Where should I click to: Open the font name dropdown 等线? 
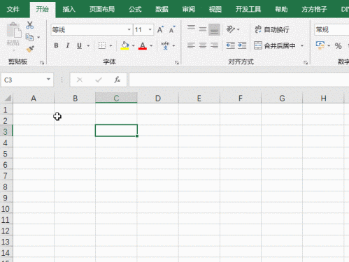[129, 29]
